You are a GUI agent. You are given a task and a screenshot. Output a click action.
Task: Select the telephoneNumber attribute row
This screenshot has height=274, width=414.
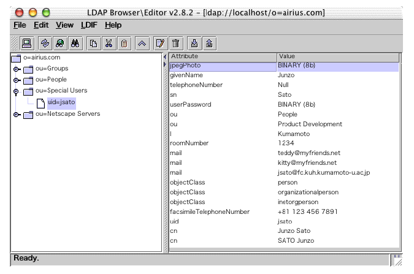click(x=284, y=85)
